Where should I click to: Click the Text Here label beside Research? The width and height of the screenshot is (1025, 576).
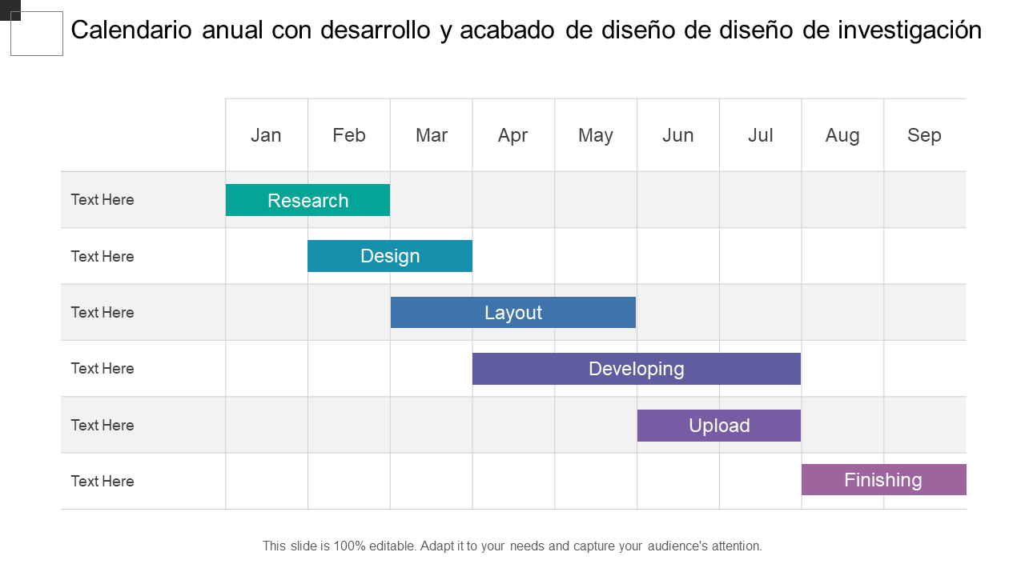click(102, 200)
